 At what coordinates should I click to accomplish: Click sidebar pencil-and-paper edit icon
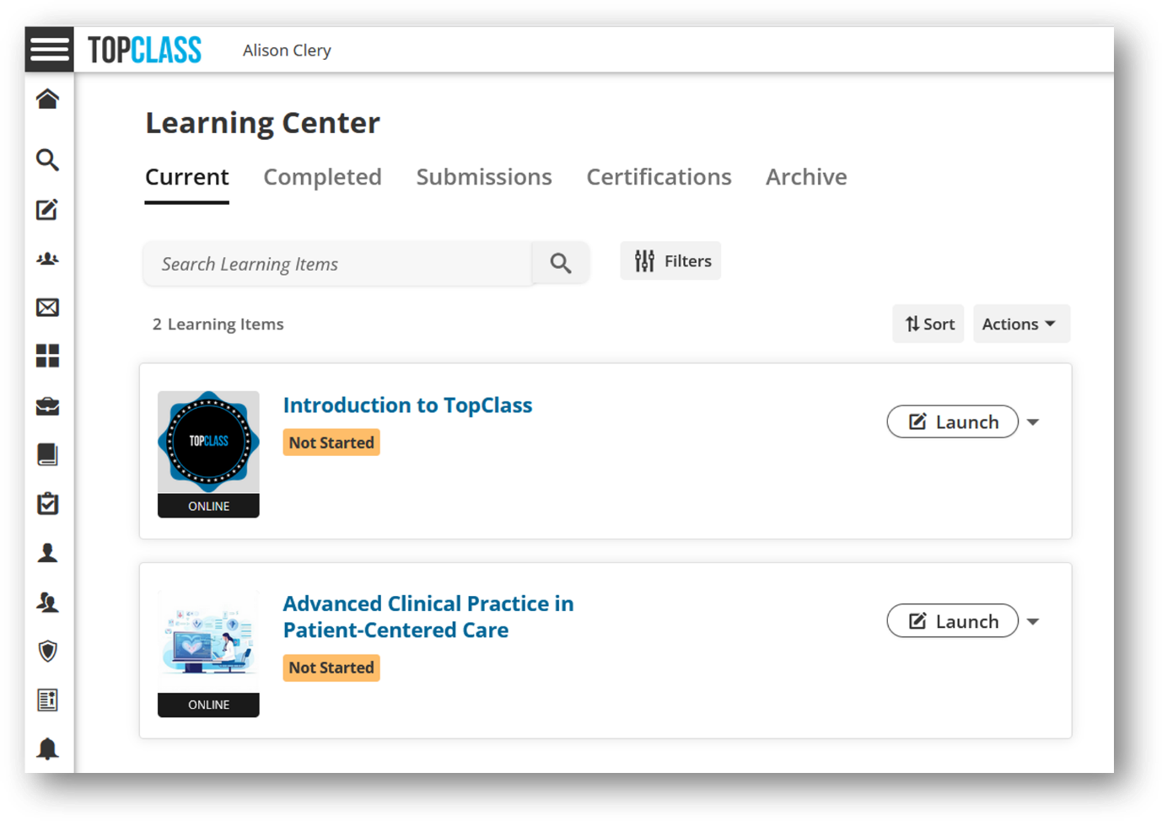48,209
